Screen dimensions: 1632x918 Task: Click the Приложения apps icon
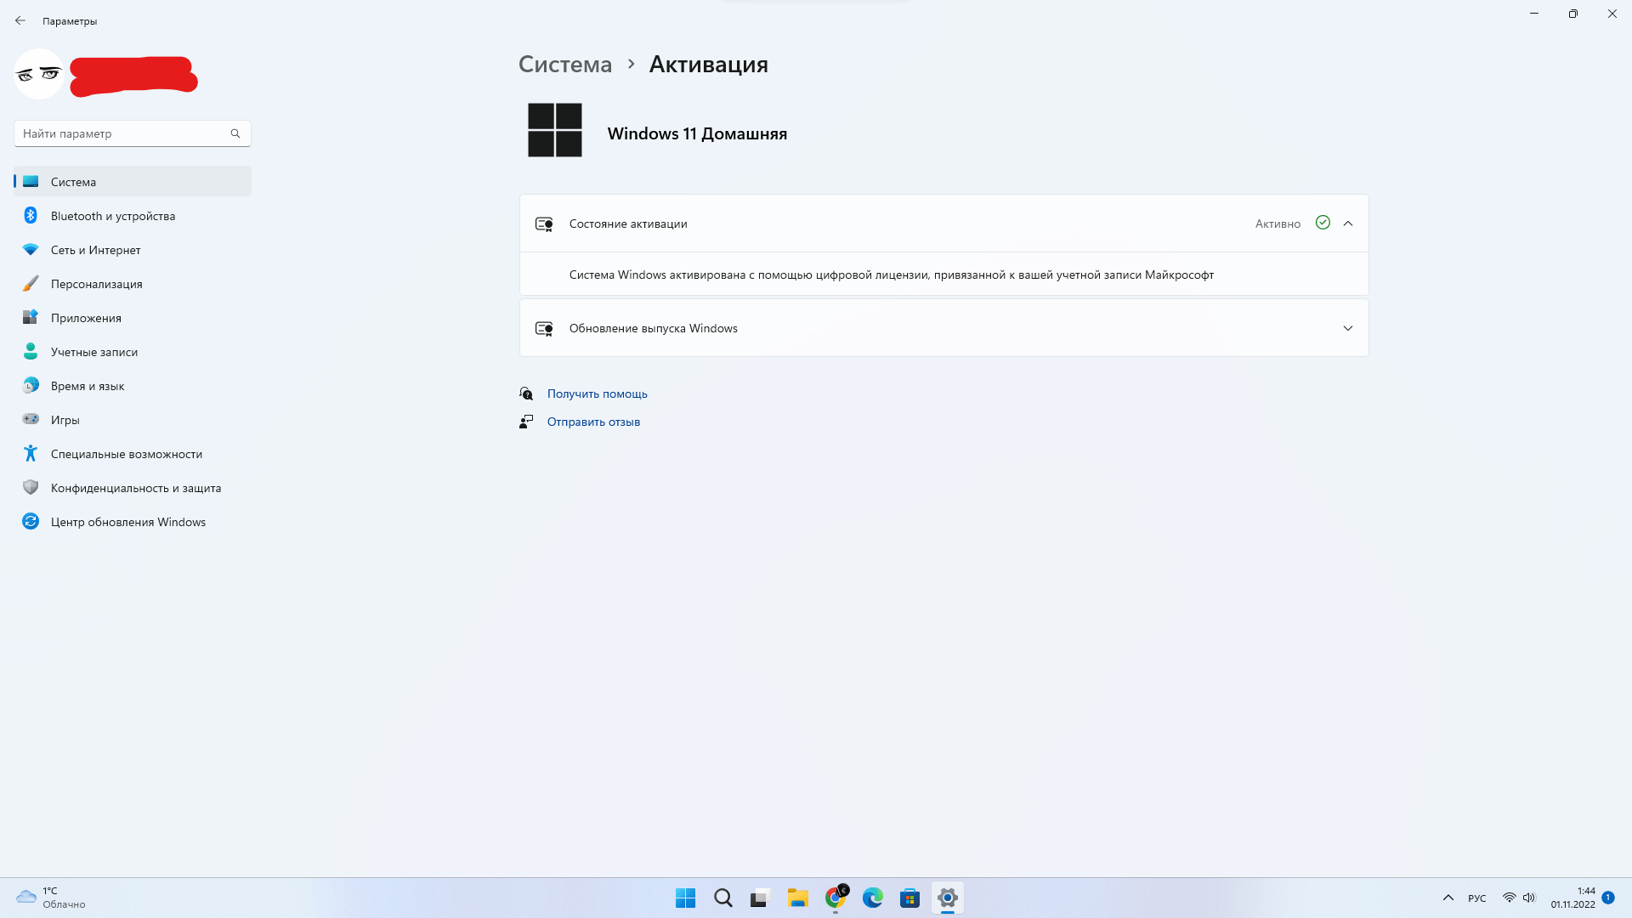point(31,317)
